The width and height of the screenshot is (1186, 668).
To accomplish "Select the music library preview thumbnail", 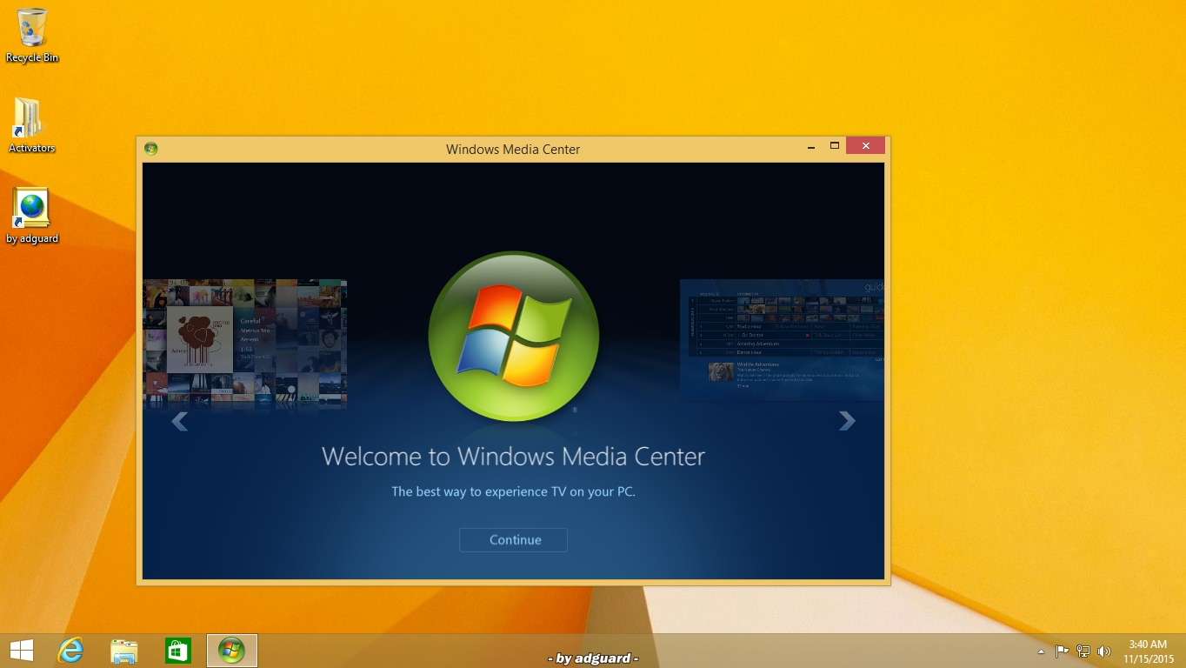I will (244, 343).
